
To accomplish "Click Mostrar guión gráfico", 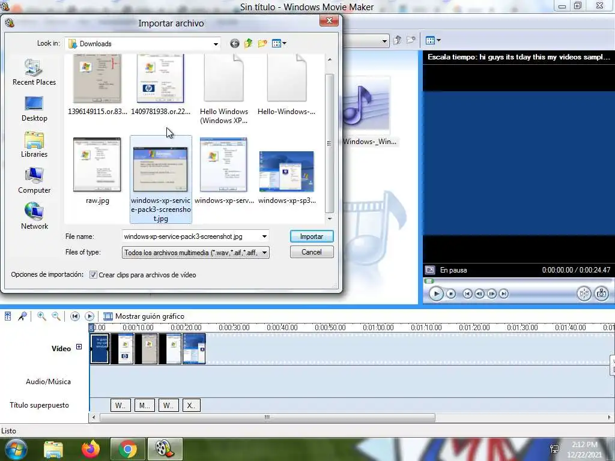I will (144, 316).
